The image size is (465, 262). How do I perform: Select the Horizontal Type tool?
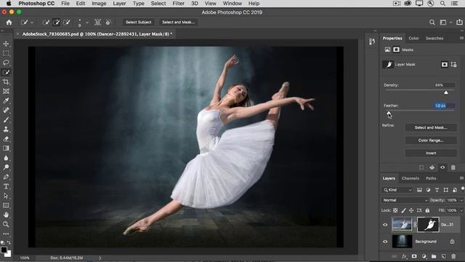click(x=6, y=186)
